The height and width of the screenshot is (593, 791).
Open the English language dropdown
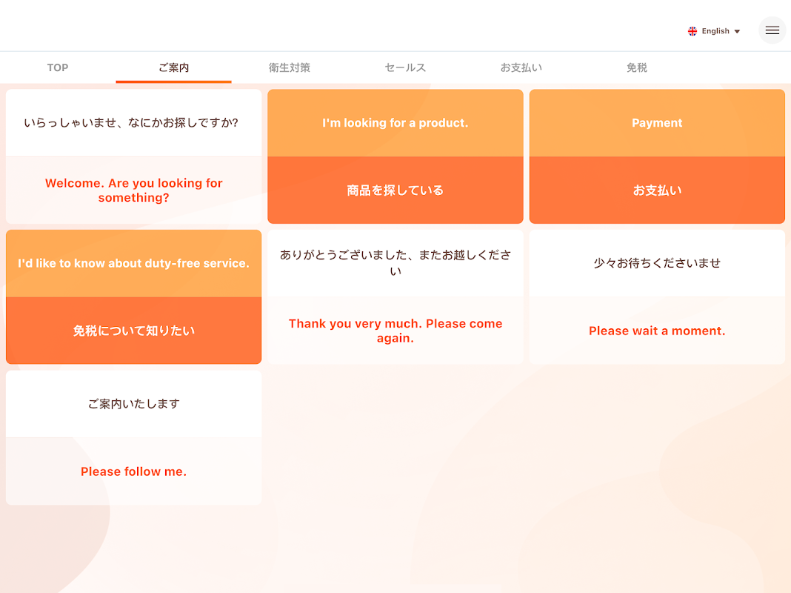(714, 31)
